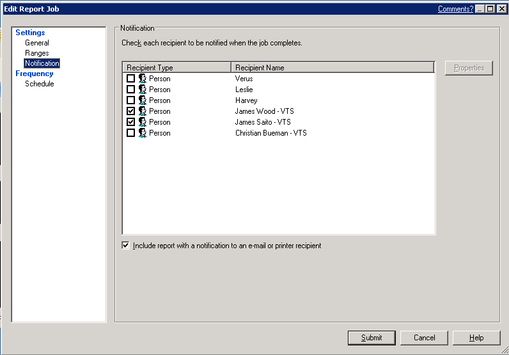Select the Notification settings item

[42, 63]
